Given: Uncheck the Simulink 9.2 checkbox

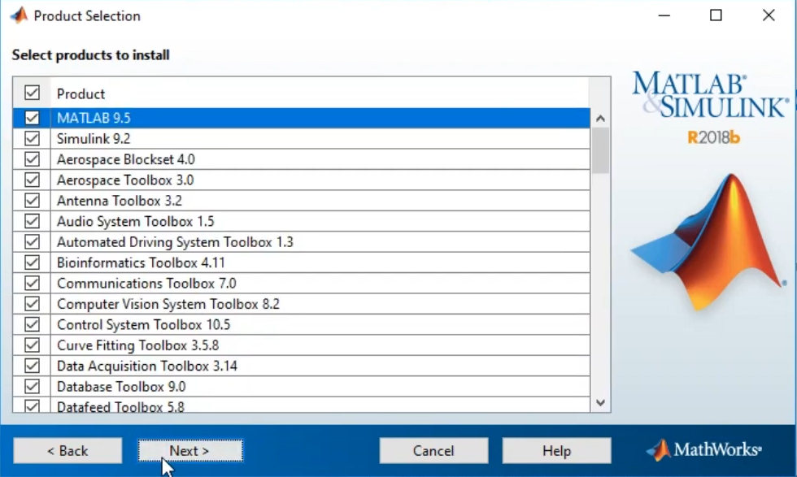Looking at the screenshot, I should click(x=32, y=139).
